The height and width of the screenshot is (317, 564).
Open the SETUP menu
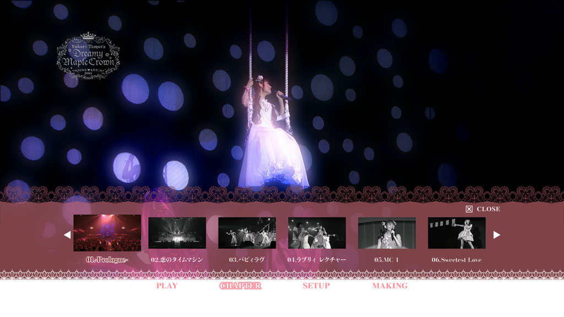pos(316,286)
